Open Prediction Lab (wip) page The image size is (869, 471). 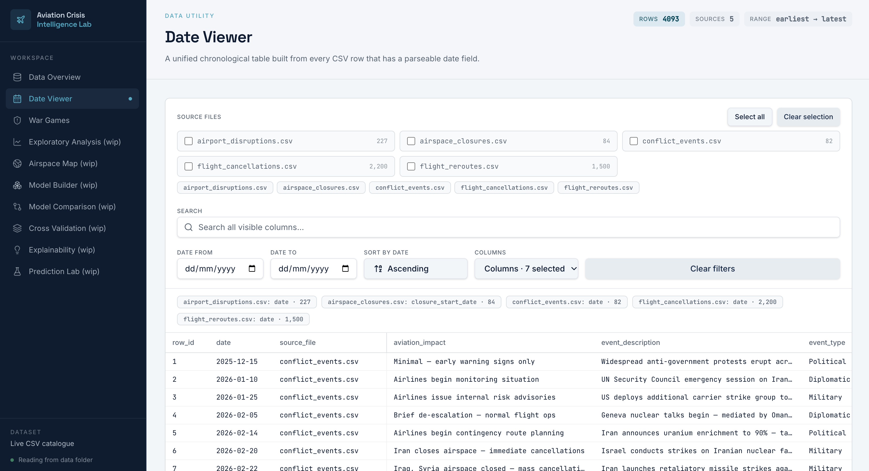pyautogui.click(x=72, y=271)
